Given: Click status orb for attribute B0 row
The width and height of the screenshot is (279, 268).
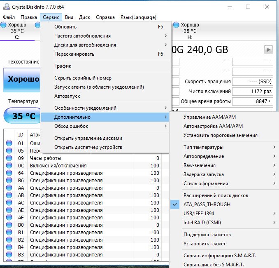Looking at the screenshot, I should [9, 225].
